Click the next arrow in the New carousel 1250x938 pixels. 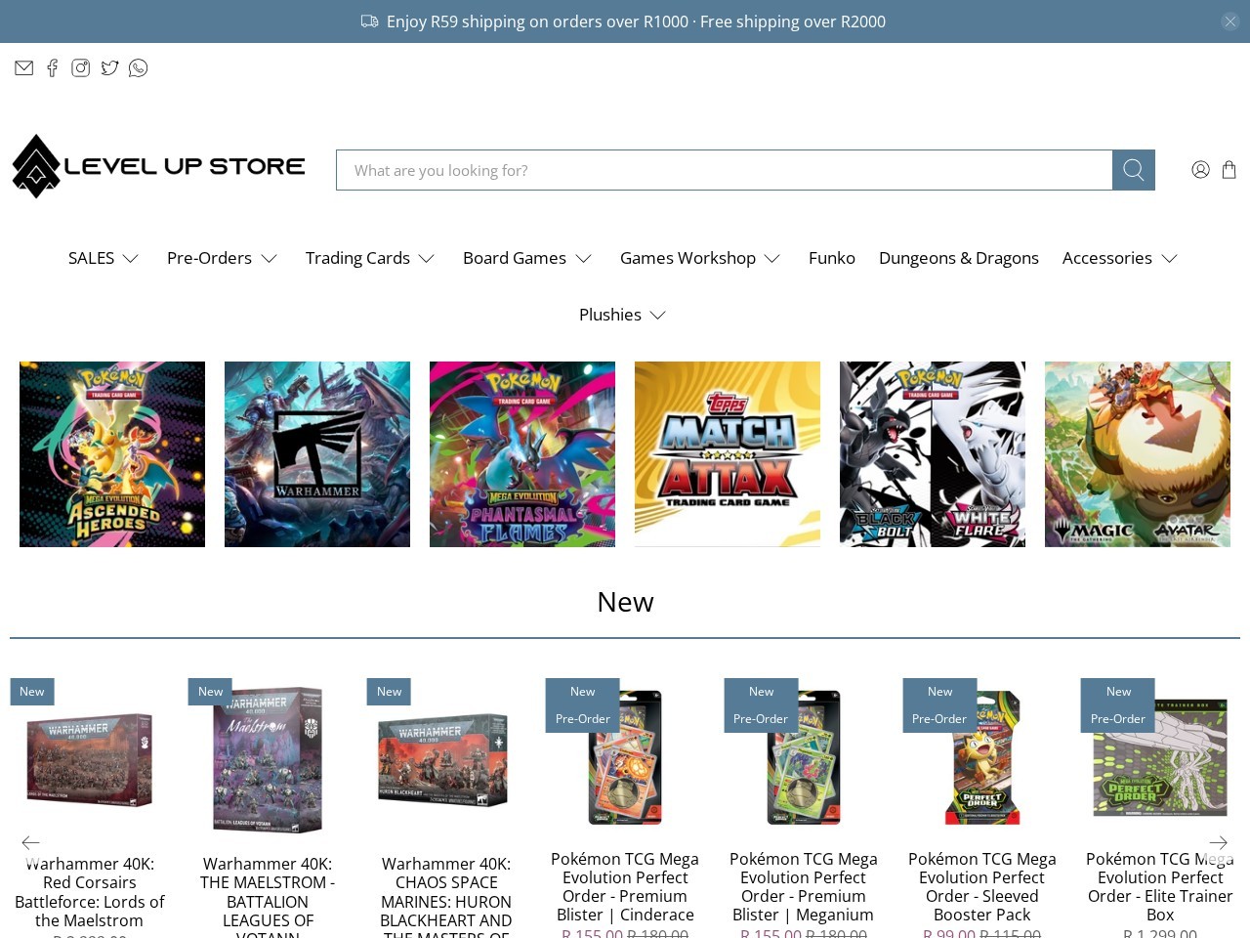tap(1218, 842)
